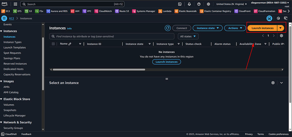This screenshot has height=137, width=292.
Task: Go to Launch Templates in sidebar
Action: pyautogui.click(x=15, y=47)
